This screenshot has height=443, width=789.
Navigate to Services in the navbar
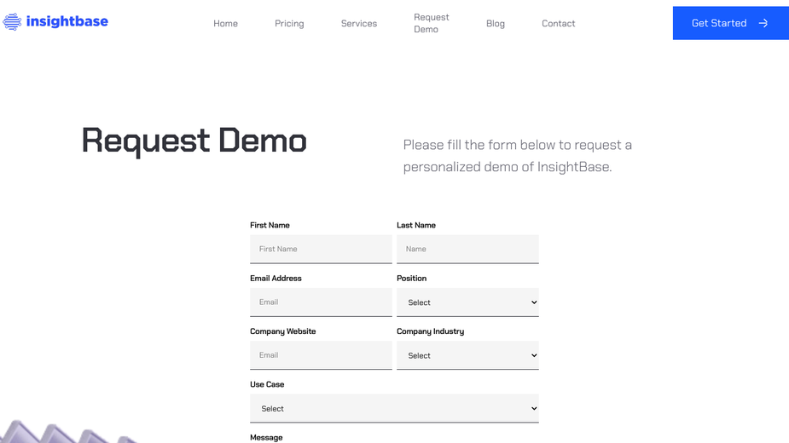click(359, 23)
